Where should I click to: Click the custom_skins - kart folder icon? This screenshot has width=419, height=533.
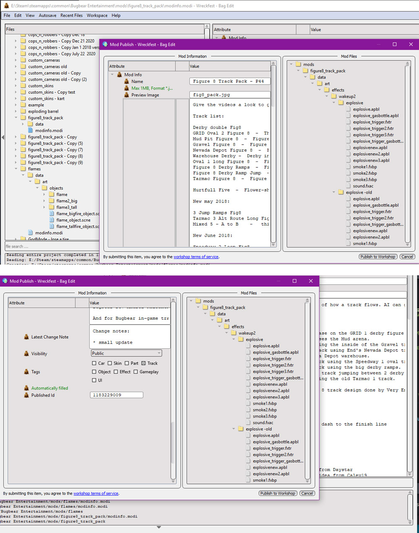[23, 99]
